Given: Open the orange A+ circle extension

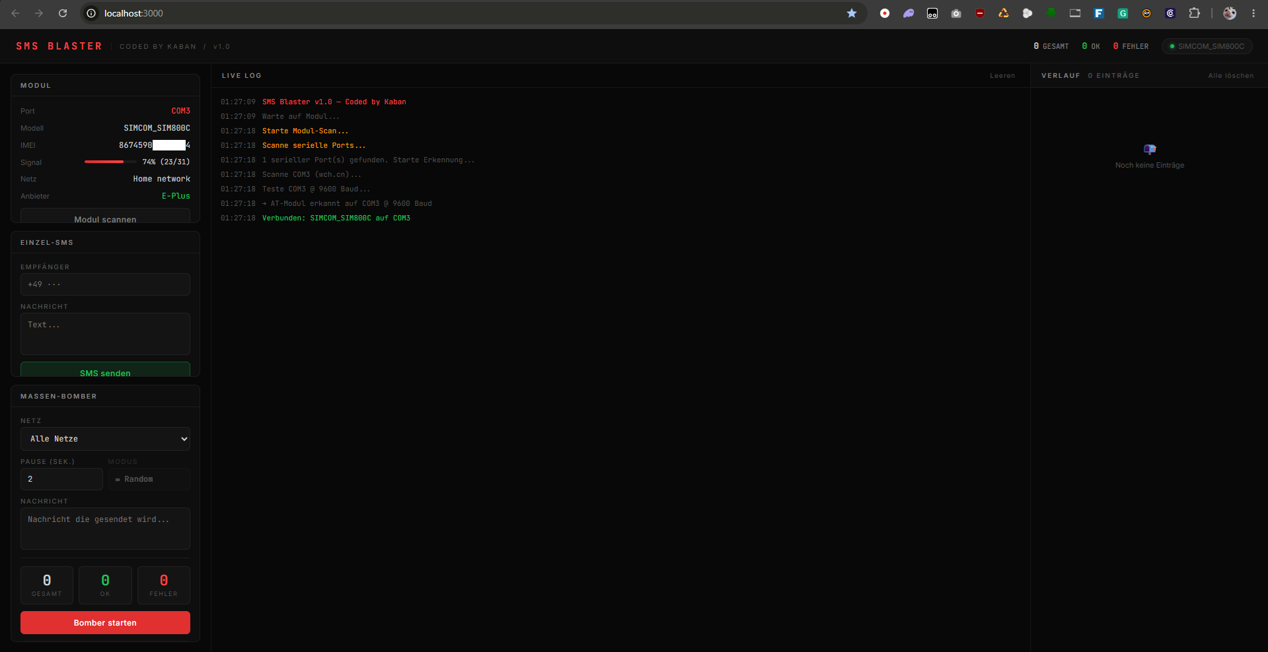Looking at the screenshot, I should point(1146,13).
